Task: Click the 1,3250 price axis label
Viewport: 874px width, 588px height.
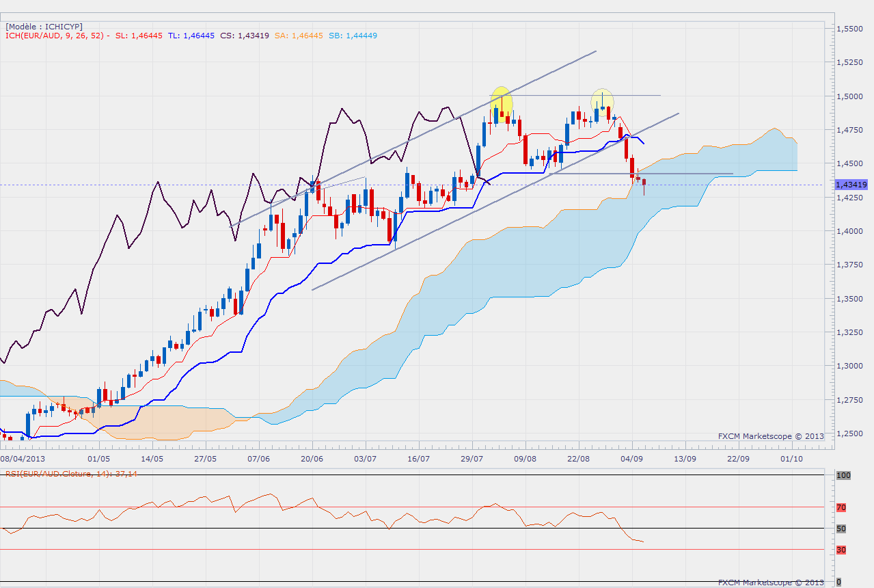Action: pyautogui.click(x=850, y=332)
